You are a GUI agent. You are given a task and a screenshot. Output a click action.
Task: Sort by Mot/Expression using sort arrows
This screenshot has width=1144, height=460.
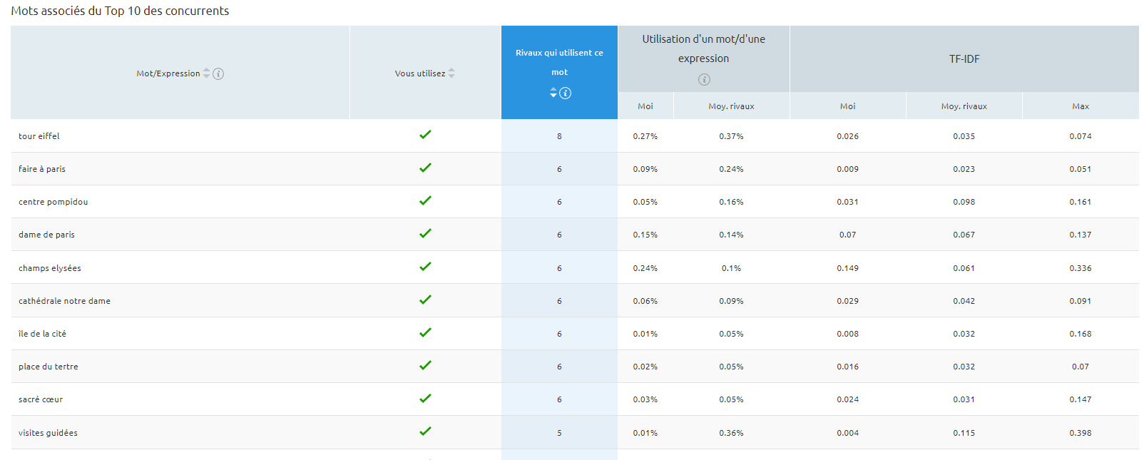(x=206, y=73)
